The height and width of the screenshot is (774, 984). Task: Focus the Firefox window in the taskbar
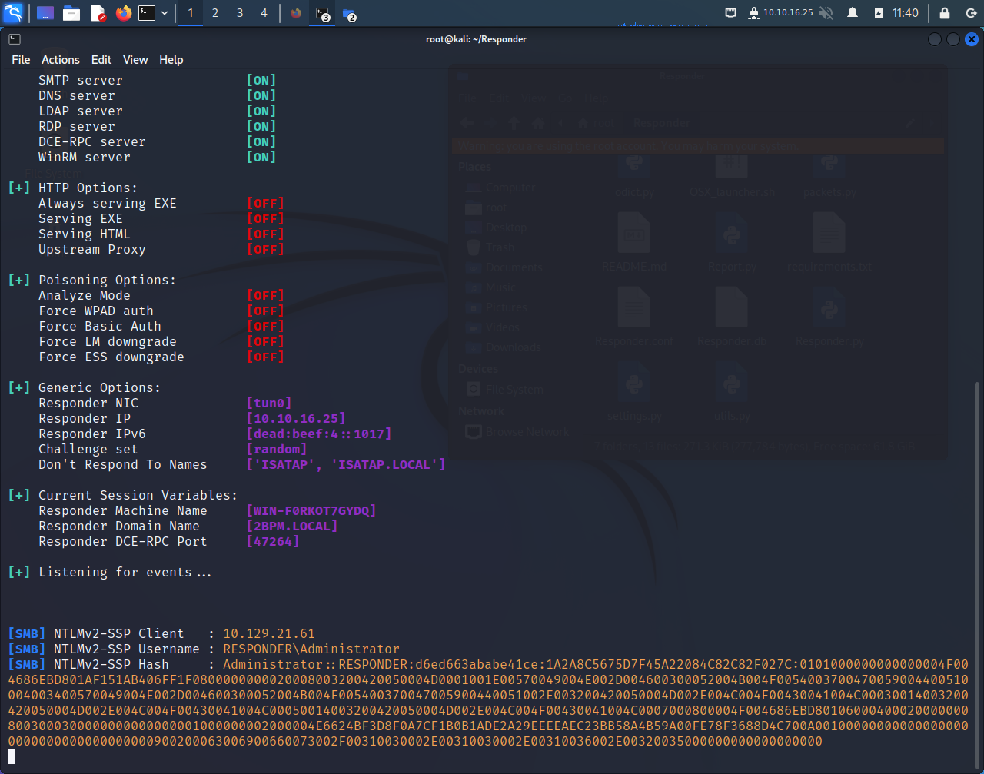click(x=296, y=13)
